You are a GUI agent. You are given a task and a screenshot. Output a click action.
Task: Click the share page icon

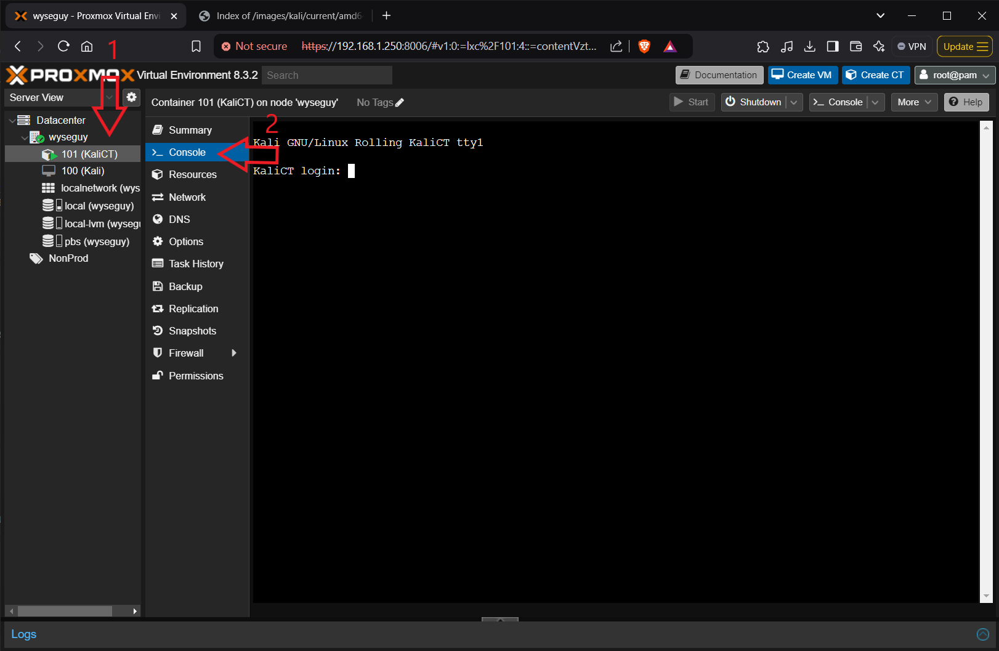pos(616,46)
